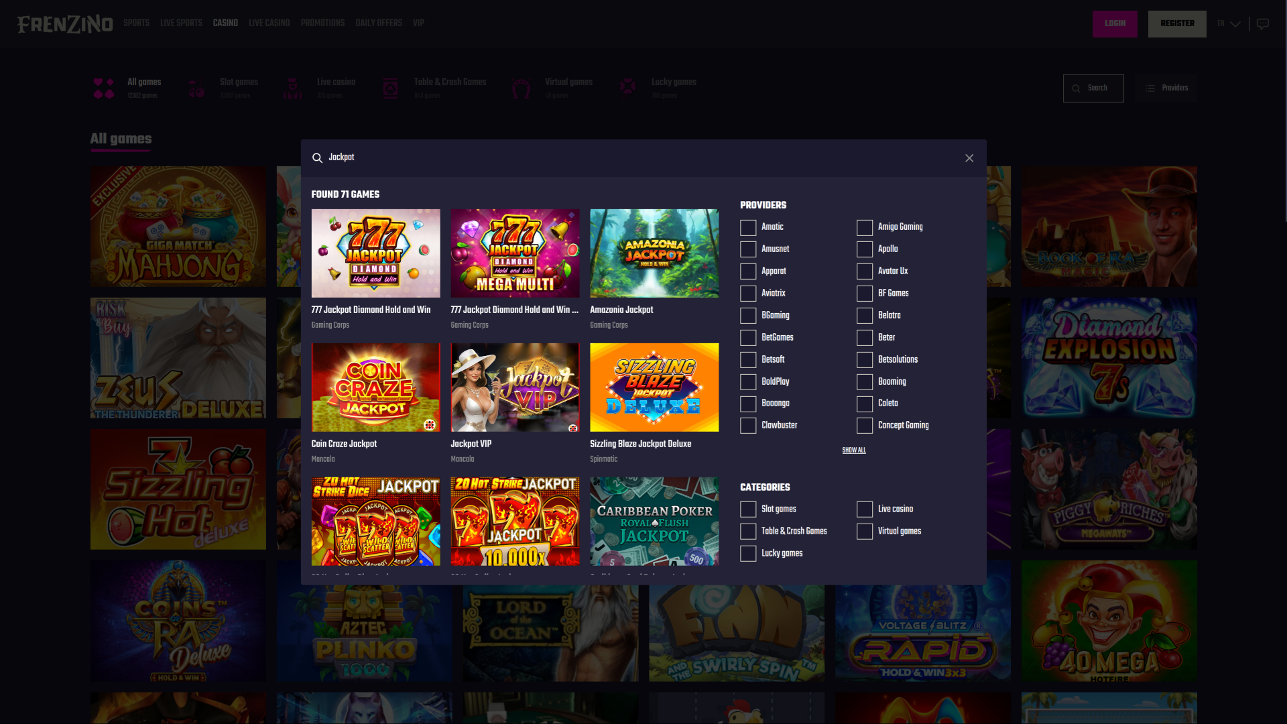Click the All games hearts category icon
This screenshot has width=1287, height=724.
[x=104, y=88]
